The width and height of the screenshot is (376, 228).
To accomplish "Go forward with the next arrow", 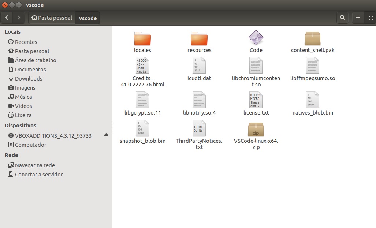I will click(x=18, y=18).
